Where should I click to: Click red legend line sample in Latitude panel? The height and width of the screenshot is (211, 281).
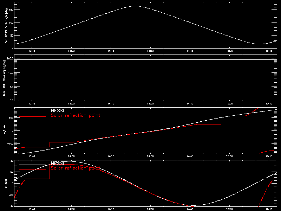coord(33,170)
